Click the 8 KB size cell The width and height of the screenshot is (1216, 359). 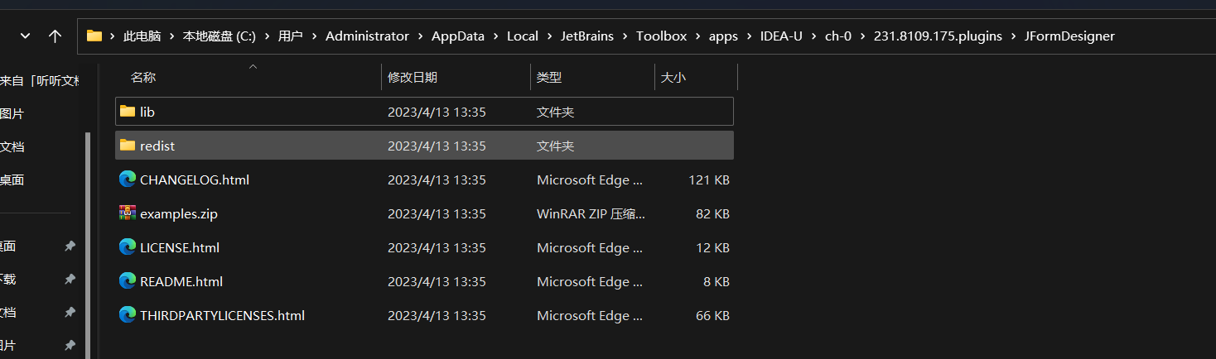pyautogui.click(x=717, y=281)
